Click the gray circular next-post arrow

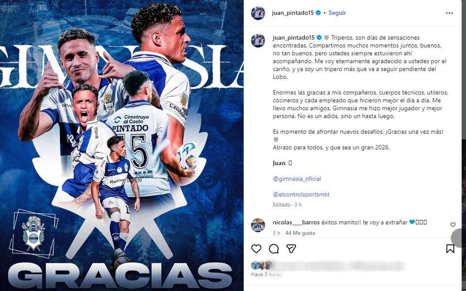coord(458,238)
